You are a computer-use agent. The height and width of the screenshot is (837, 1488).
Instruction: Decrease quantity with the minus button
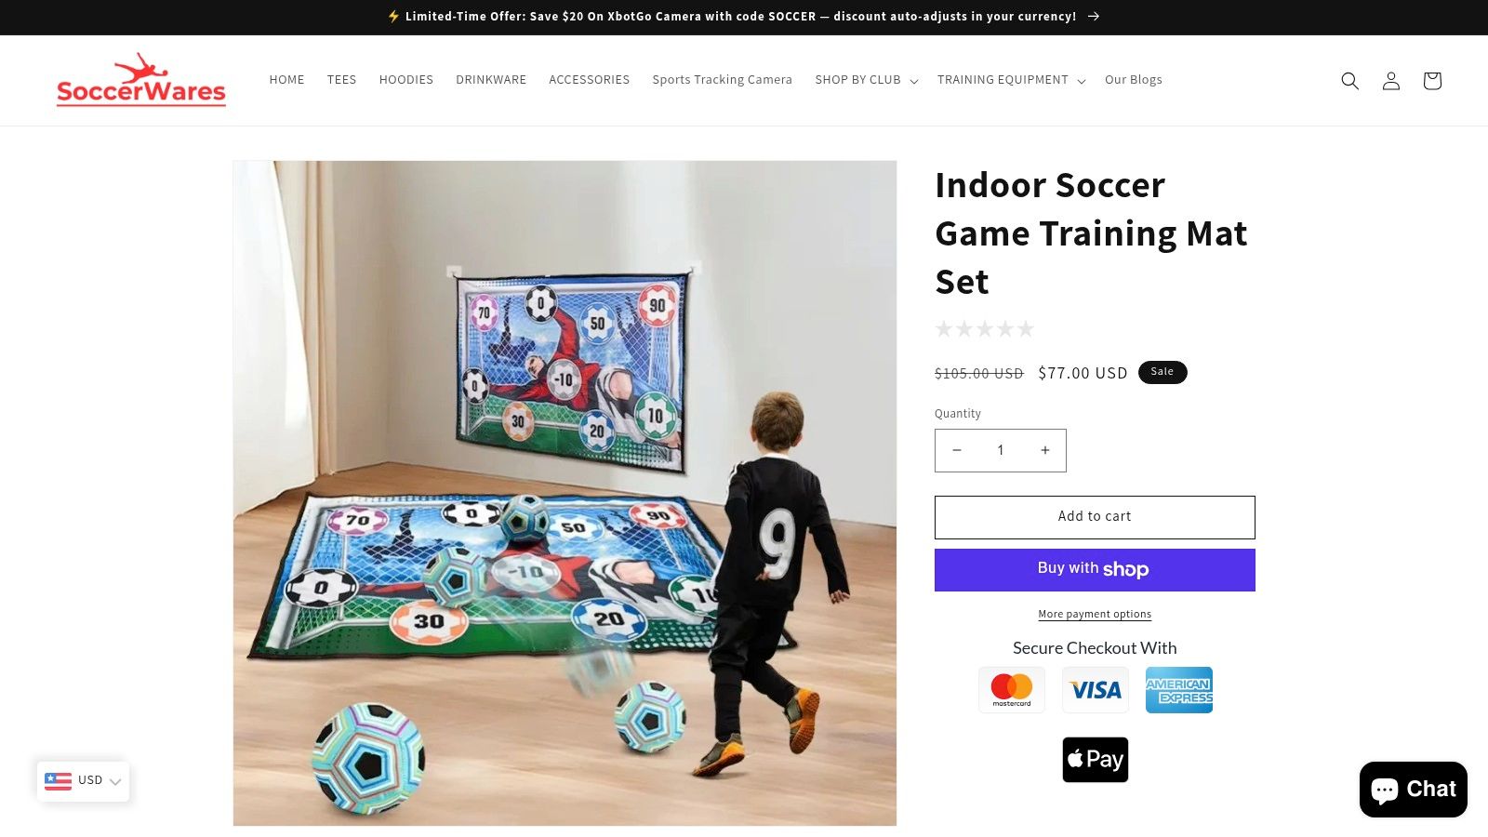click(956, 450)
